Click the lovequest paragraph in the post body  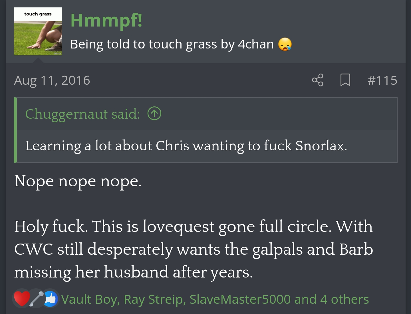click(194, 249)
